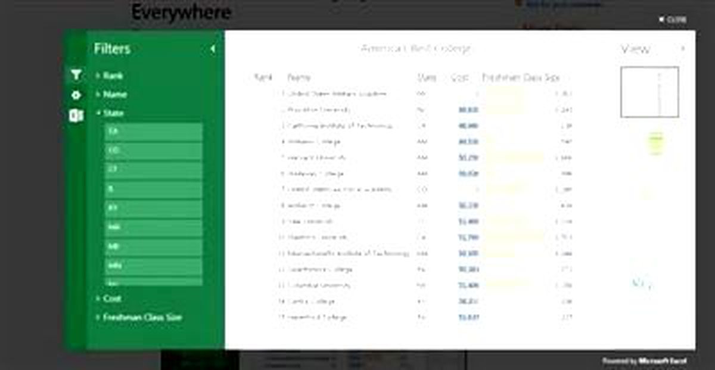This screenshot has width=715, height=370.
Task: Select the Princeton University row
Action: 411,110
